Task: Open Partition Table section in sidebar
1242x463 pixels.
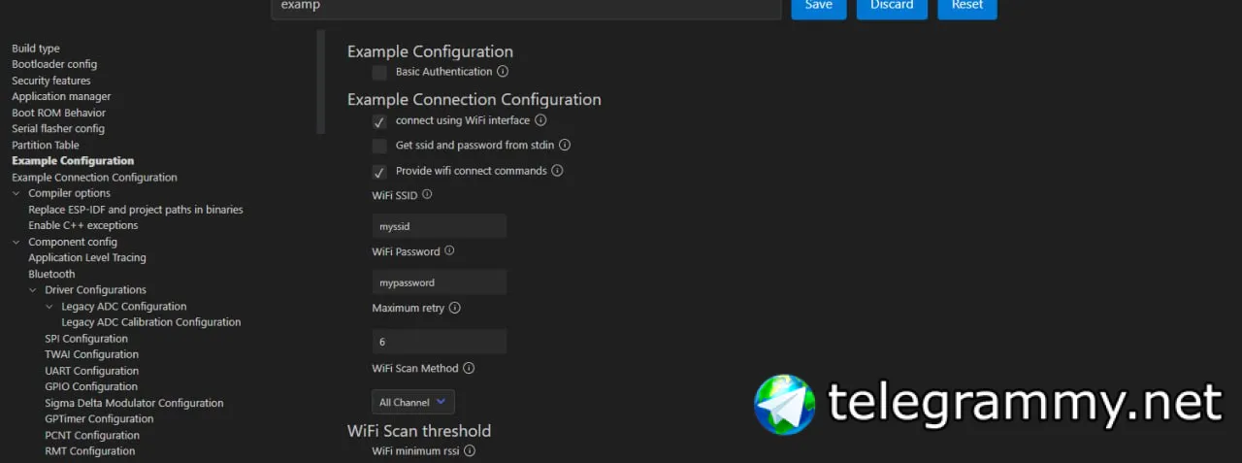Action: [x=46, y=145]
